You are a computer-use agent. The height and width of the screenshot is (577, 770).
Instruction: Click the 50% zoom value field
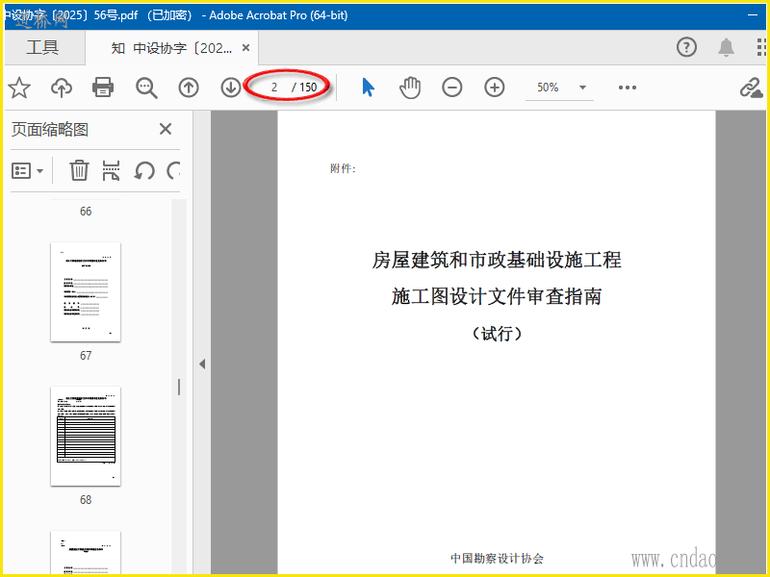click(548, 88)
